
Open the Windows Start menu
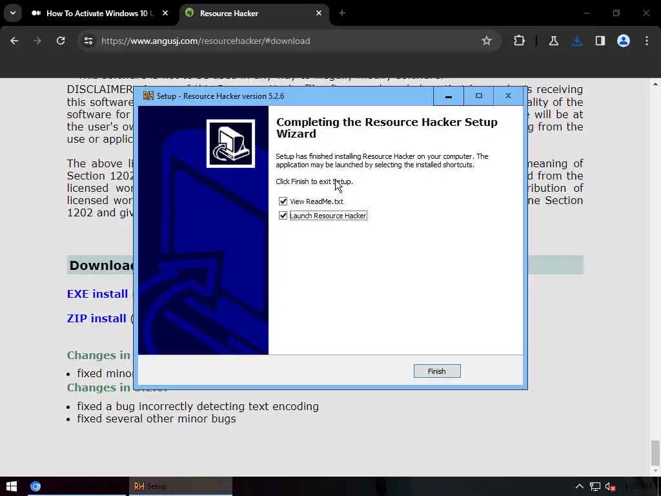coord(12,486)
